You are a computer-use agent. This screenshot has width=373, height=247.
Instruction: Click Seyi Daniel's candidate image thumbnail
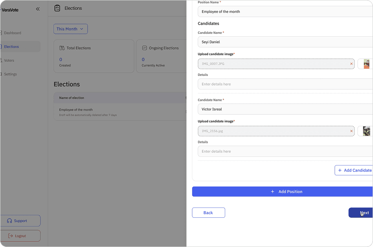point(366,64)
